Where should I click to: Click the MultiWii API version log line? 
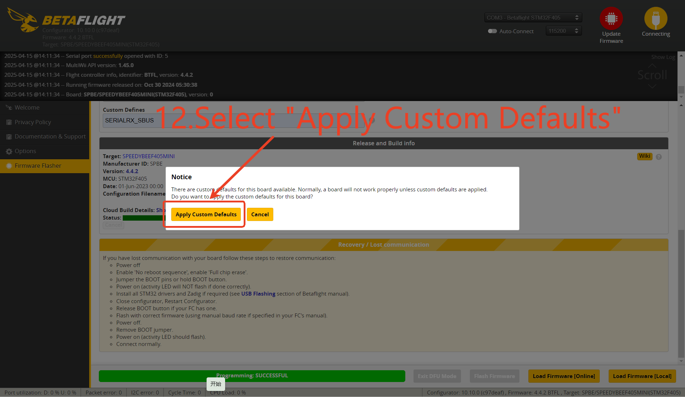tap(69, 65)
